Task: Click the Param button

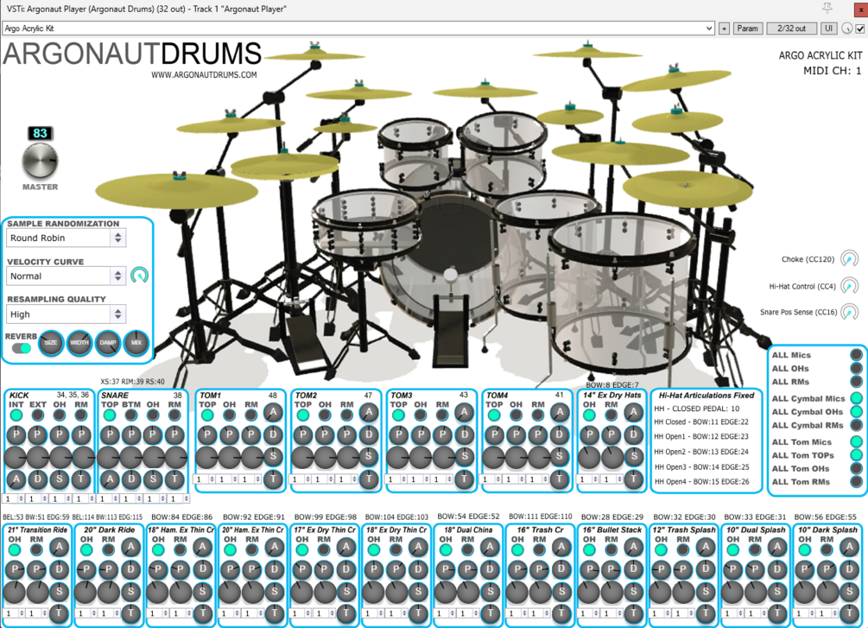Action: click(x=747, y=29)
